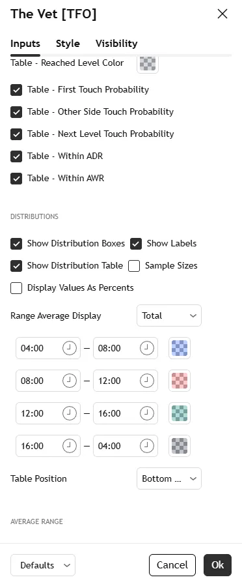The height and width of the screenshot is (586, 242).
Task: Click the Cancel button
Action: (x=172, y=565)
